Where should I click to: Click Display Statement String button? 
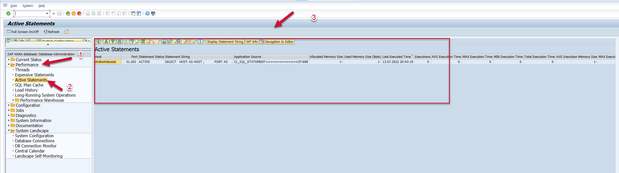coord(225,42)
